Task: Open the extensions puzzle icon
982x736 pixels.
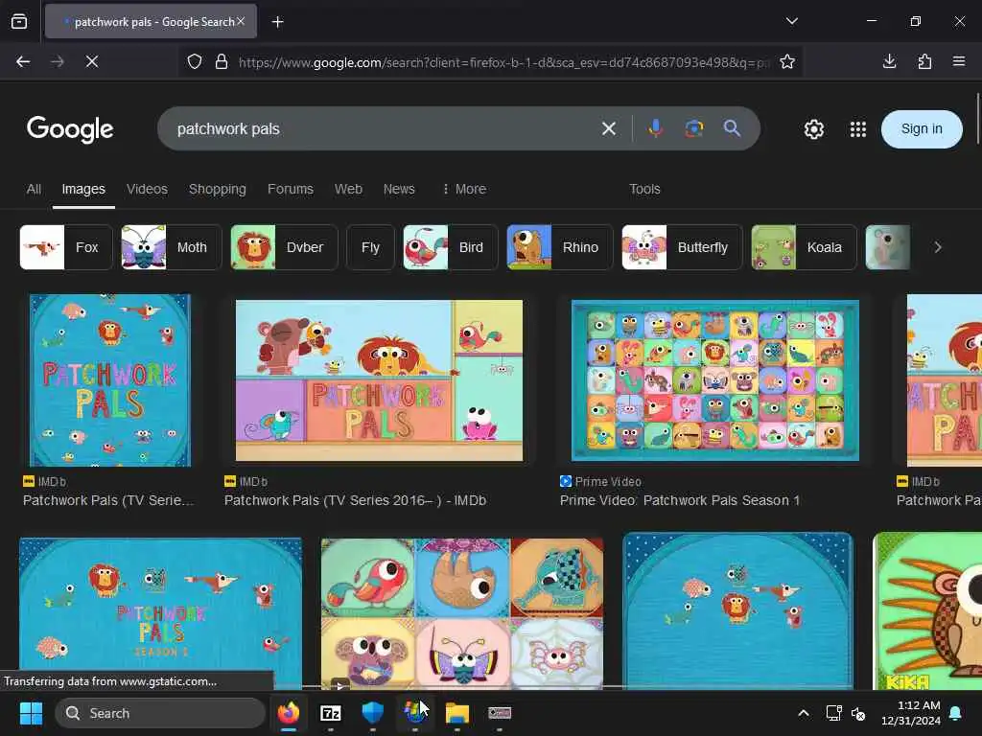Action: point(924,61)
